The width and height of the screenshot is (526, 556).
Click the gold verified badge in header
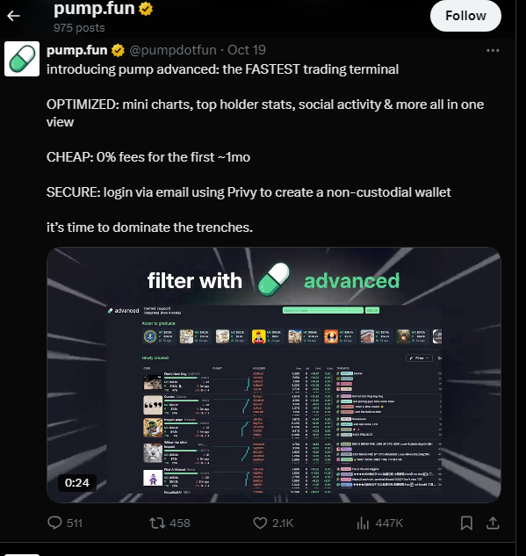[x=146, y=9]
